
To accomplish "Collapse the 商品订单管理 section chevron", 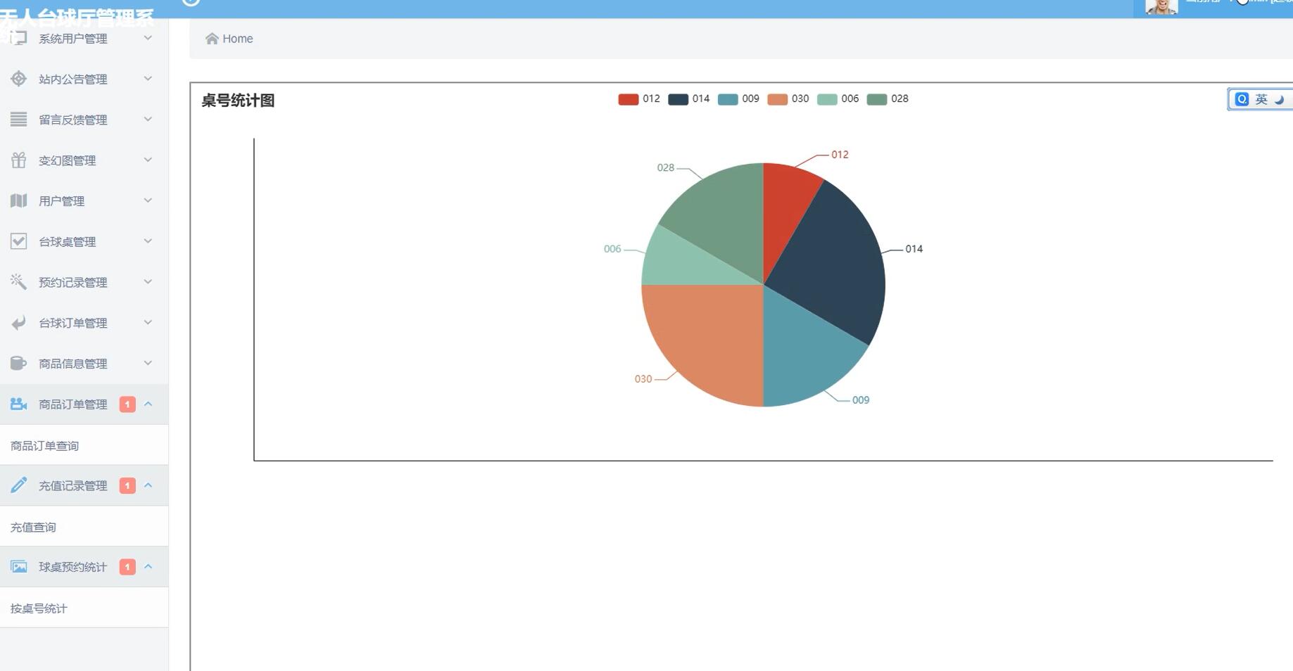I will tap(148, 404).
